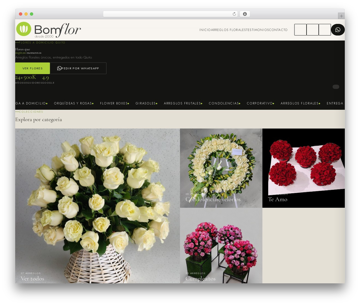
Task: Open a new browser tab with plus
Action: 341,16
